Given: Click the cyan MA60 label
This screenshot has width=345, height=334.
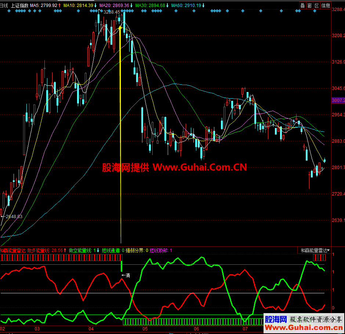Looking at the screenshot, I should pyautogui.click(x=188, y=5).
